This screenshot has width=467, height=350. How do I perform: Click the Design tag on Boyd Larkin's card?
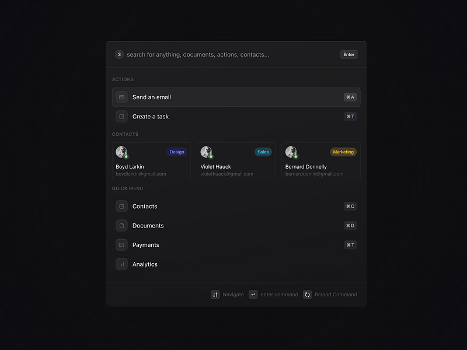pos(177,152)
